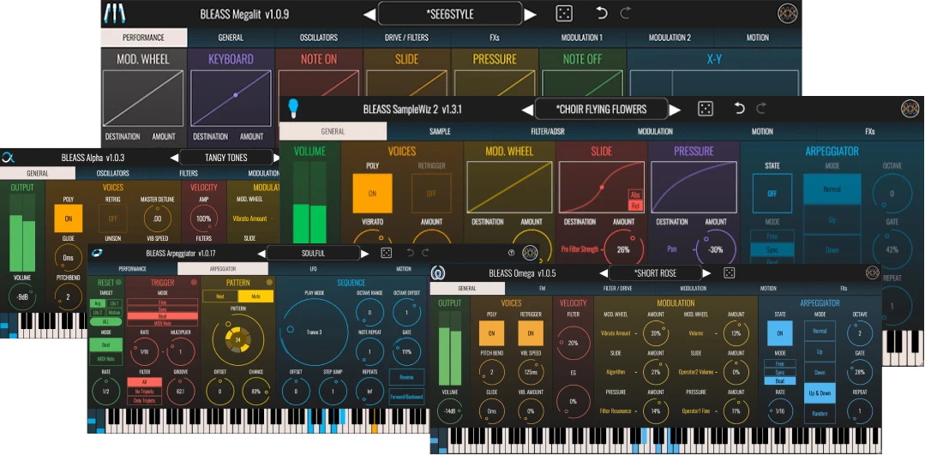Toggle the Omega Poly ON button
The height and width of the screenshot is (455, 925).
pyautogui.click(x=491, y=333)
